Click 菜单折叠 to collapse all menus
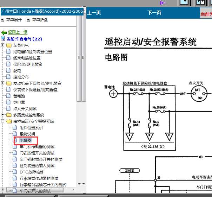 point(40,20)
